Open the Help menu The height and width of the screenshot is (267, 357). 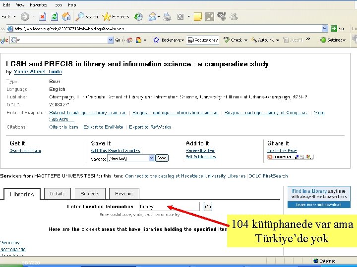[x=72, y=5]
